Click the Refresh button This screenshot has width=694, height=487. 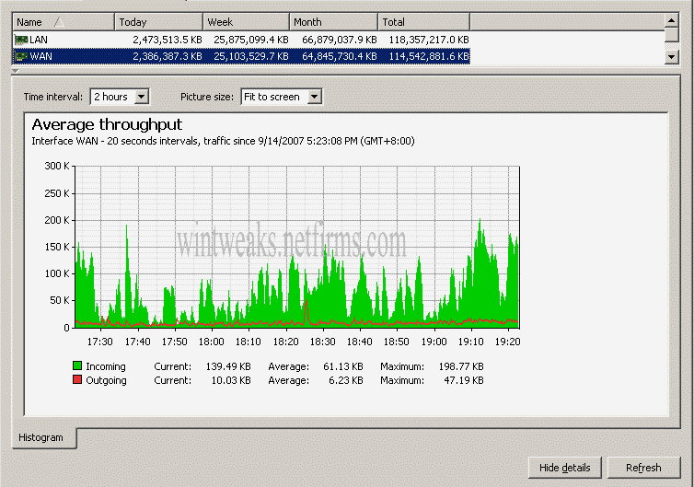pyautogui.click(x=643, y=468)
